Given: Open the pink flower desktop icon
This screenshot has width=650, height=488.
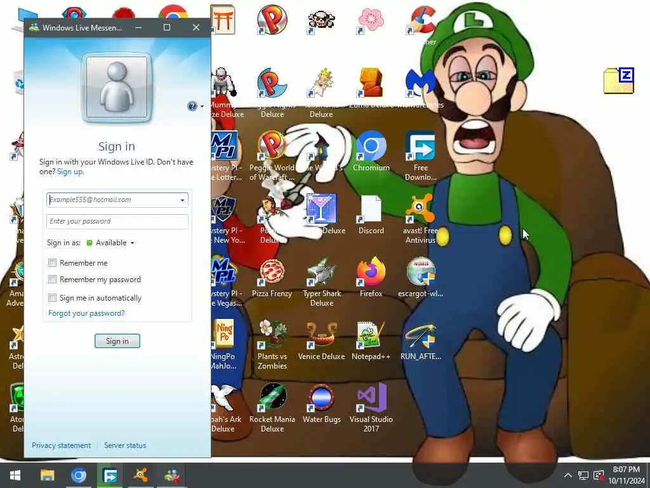Looking at the screenshot, I should click(371, 20).
